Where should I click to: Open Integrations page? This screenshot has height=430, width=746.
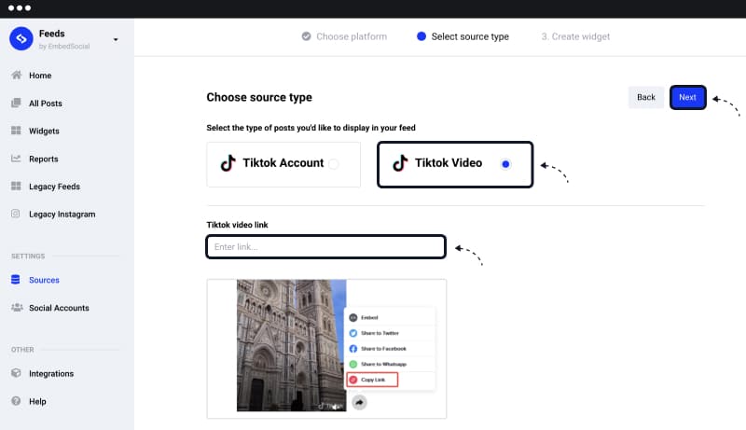(51, 374)
